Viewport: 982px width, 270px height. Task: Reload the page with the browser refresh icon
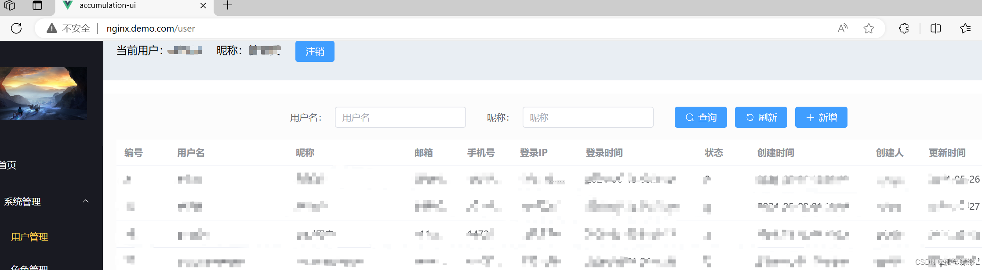(16, 29)
